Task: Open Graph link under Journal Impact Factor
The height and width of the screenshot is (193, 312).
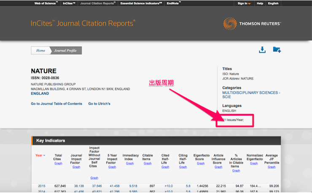Action: pyautogui.click(x=76, y=167)
